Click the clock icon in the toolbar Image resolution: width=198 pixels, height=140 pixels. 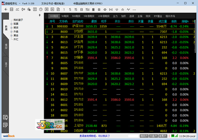point(41,10)
